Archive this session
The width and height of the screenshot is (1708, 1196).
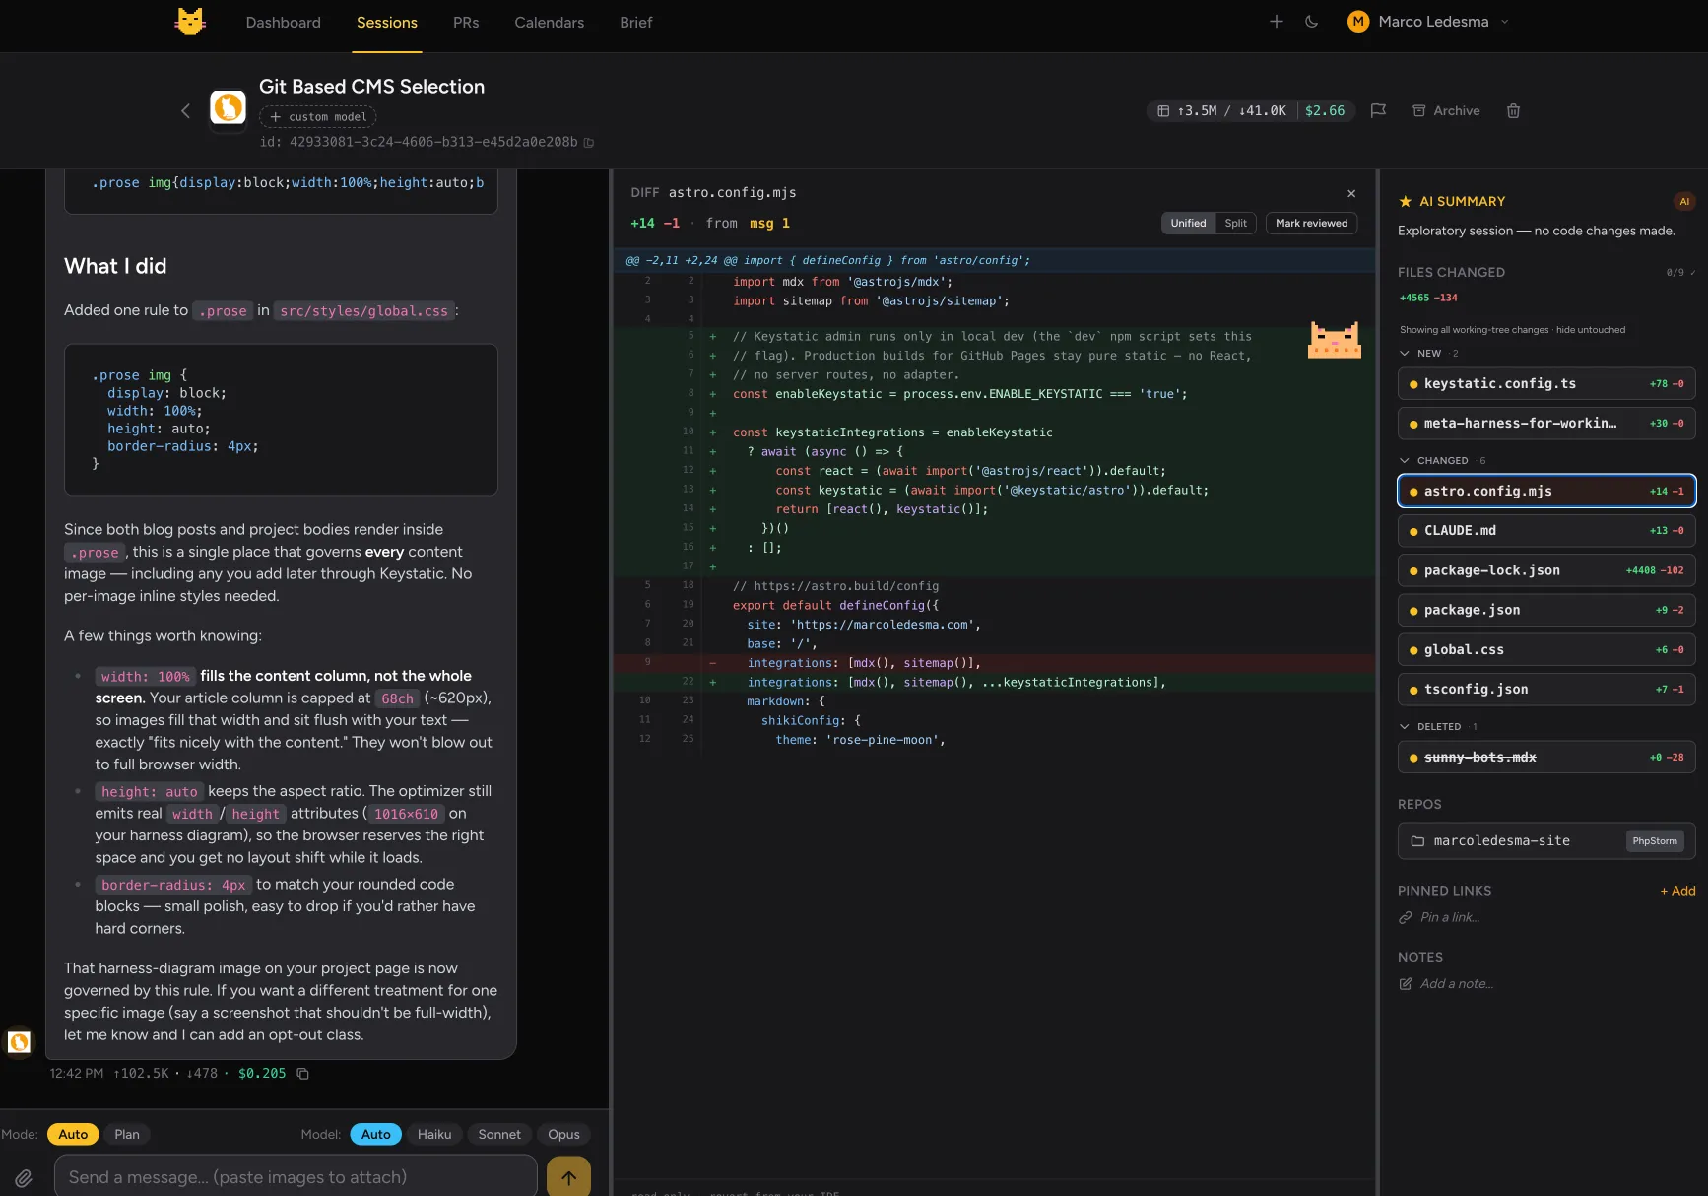1446,111
